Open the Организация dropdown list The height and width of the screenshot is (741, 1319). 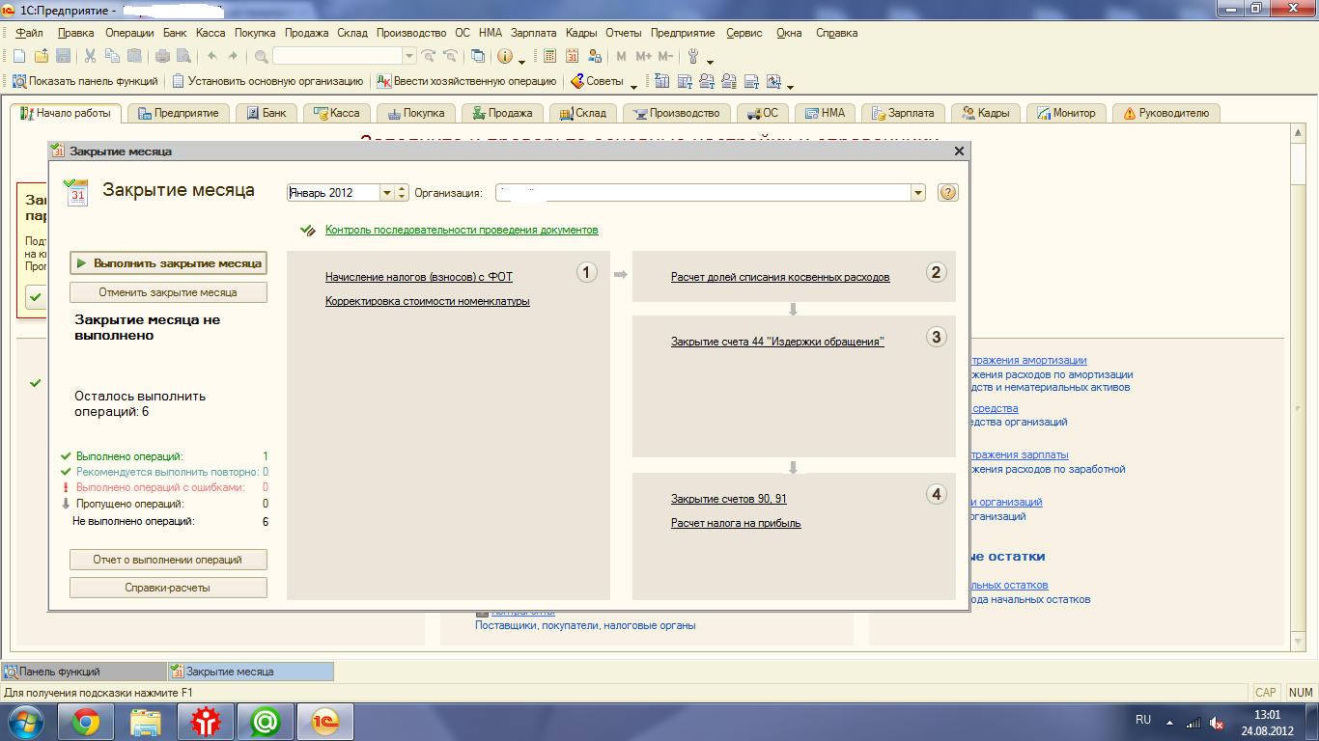[x=917, y=193]
